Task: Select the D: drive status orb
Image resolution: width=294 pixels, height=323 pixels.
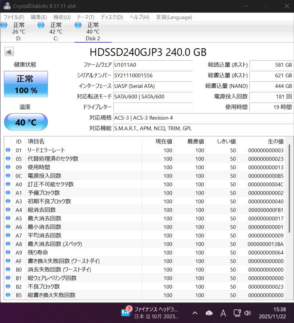Action: (4, 25)
